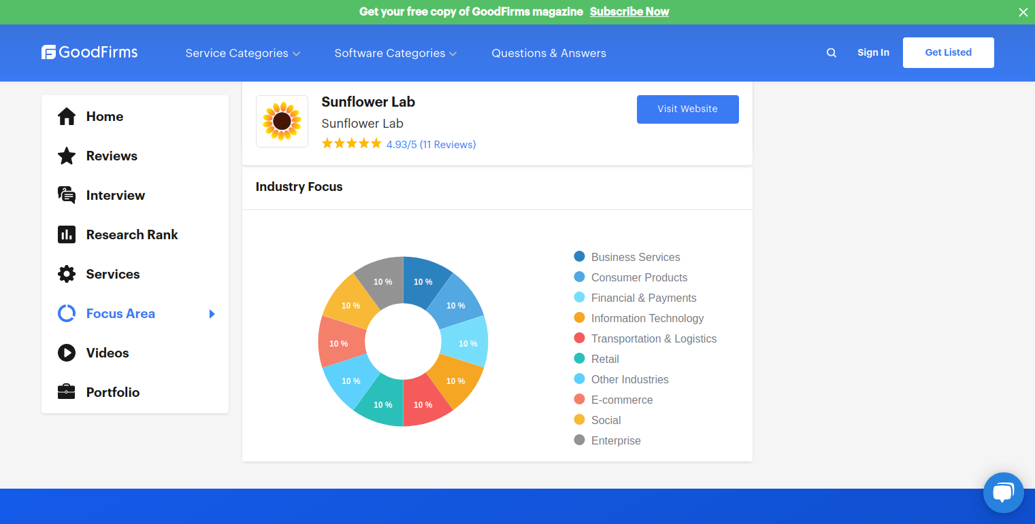
Task: Click the E-commerce legend color dot
Action: click(580, 399)
